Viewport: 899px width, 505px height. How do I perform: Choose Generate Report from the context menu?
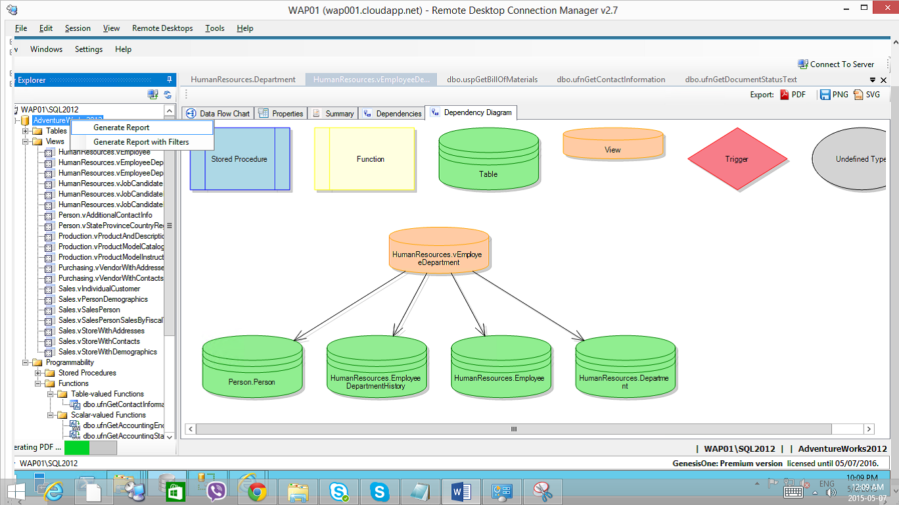coord(142,128)
